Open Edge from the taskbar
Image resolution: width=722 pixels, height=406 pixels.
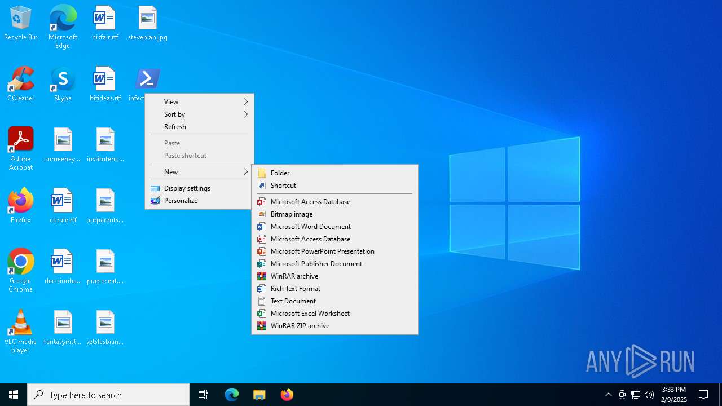coord(232,395)
